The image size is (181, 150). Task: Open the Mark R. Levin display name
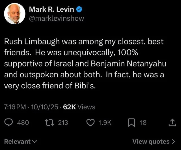tap(52, 10)
